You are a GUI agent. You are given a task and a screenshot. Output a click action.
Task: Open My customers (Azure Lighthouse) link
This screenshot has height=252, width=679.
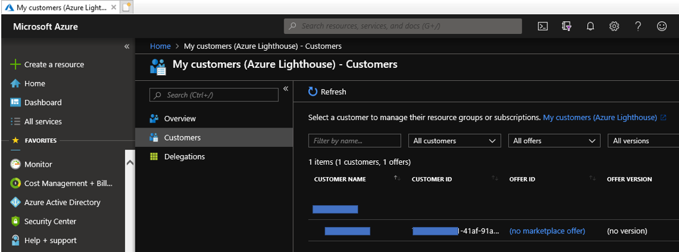click(x=600, y=118)
